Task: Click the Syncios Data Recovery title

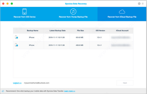Action: tap(76, 4)
